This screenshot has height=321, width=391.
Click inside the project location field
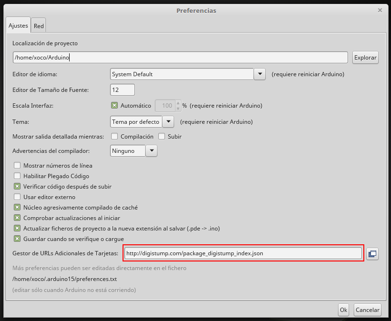click(181, 57)
